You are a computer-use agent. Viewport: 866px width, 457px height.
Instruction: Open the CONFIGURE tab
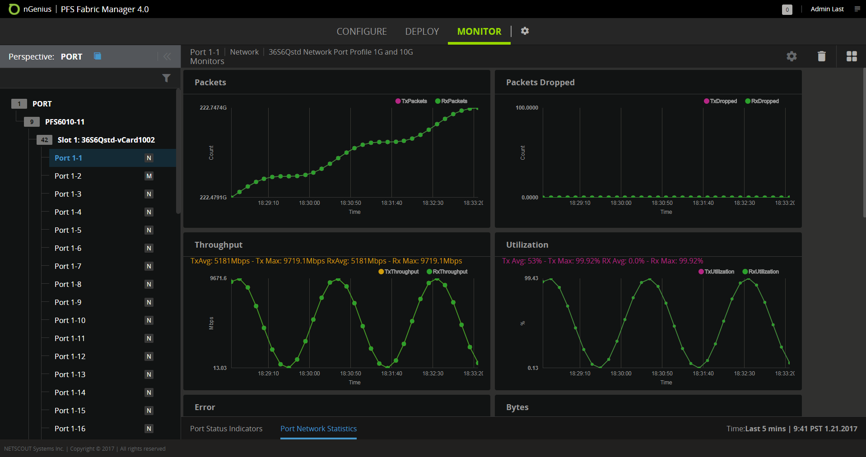point(362,32)
